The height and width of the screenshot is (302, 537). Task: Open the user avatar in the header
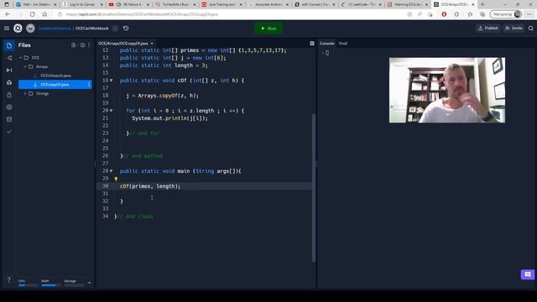(x=30, y=29)
